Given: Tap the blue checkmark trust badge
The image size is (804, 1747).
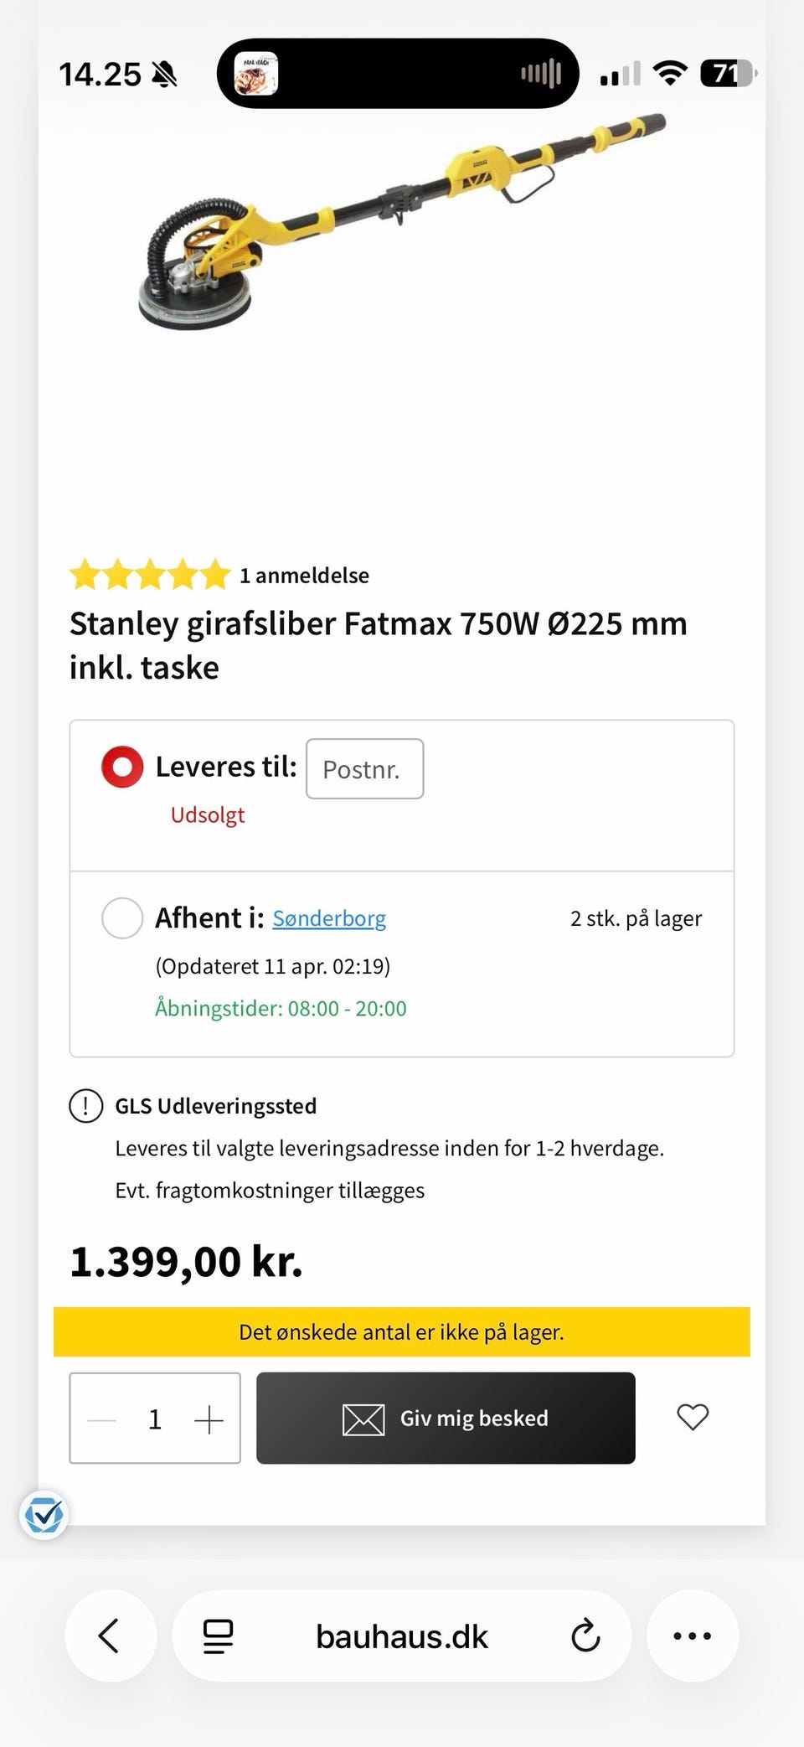Looking at the screenshot, I should click(44, 1515).
